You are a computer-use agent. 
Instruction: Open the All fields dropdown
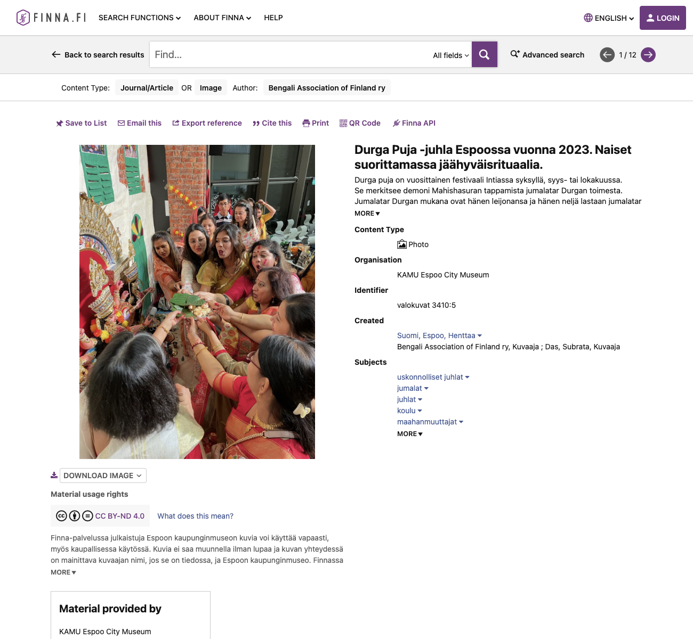click(451, 55)
